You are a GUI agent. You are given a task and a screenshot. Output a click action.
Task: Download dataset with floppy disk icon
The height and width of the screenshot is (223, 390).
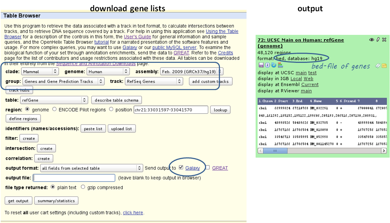point(261,65)
